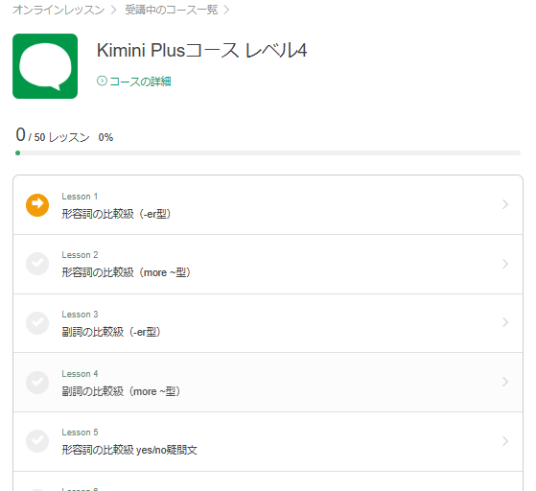Click the Lesson 5 label
Screen dimensions: 536x491
[80, 433]
